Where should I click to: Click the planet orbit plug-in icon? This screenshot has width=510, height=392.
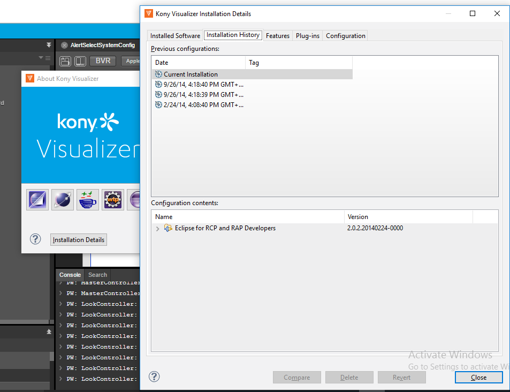point(63,200)
